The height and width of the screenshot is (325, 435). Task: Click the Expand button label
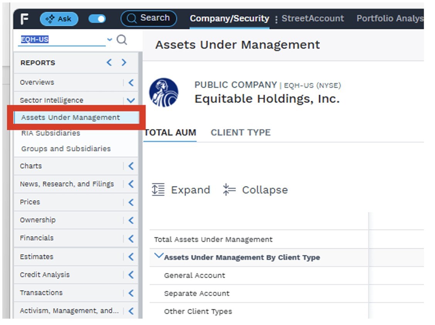[x=191, y=190]
